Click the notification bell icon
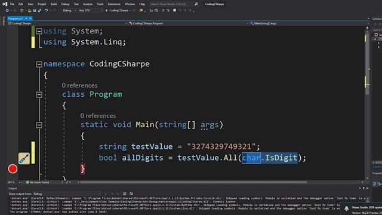382x215 pixels. tap(346, 208)
